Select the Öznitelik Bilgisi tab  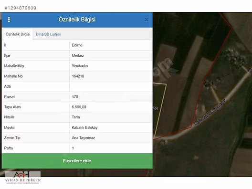tap(18, 34)
